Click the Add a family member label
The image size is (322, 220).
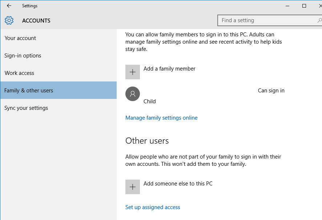click(169, 69)
